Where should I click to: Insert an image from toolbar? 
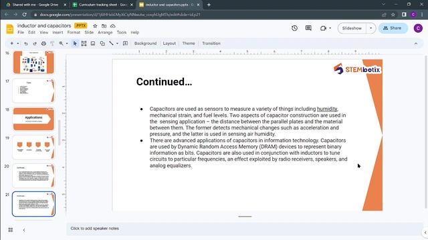pyautogui.click(x=93, y=43)
